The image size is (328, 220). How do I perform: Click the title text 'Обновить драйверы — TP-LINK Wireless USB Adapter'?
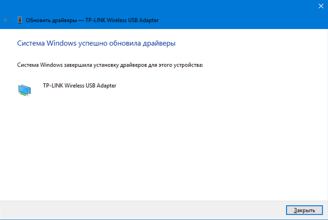(x=92, y=20)
